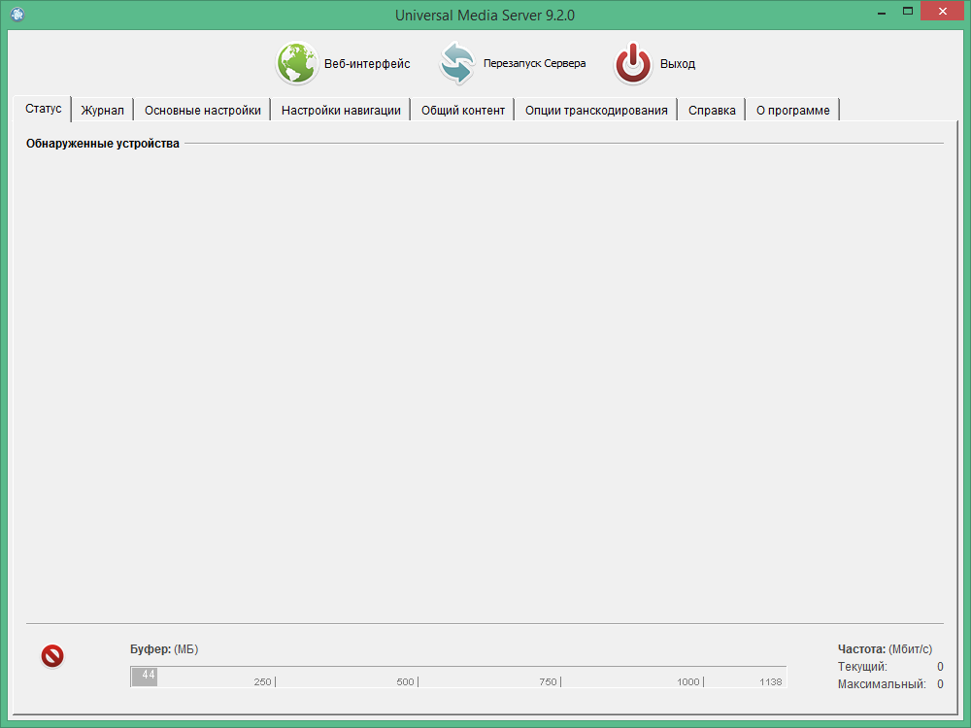Restart the server using the green arrows icon
Viewport: 971px width, 728px height.
click(457, 63)
